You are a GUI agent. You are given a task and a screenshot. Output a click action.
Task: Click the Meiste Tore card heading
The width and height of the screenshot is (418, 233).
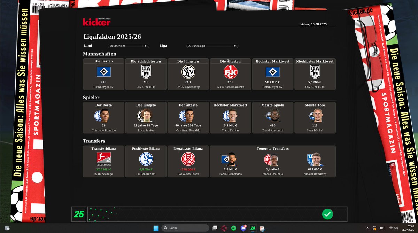(315, 105)
